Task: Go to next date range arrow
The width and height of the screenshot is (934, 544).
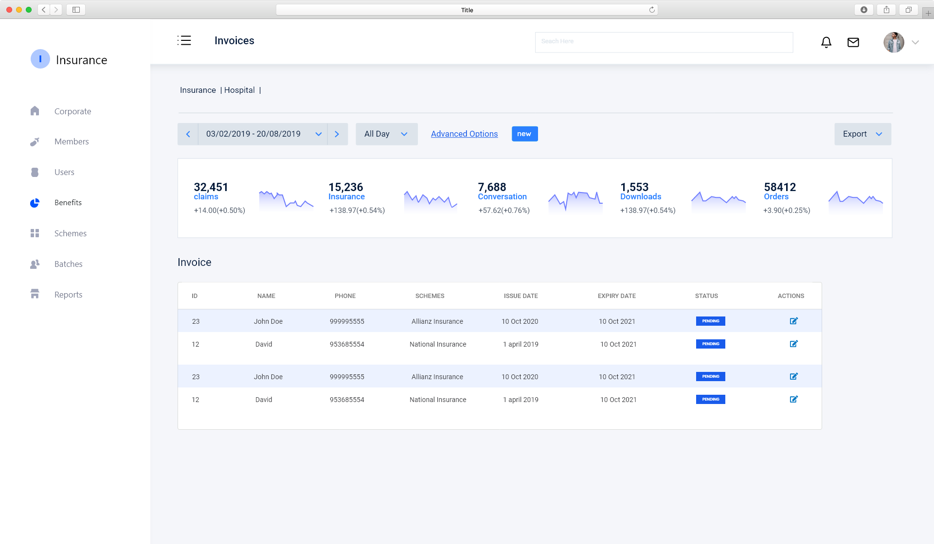Action: pos(337,134)
